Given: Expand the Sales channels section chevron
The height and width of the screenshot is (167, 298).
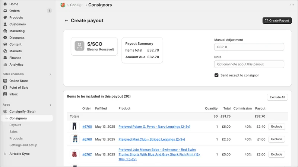Looking at the screenshot, I should [x=50, y=75].
